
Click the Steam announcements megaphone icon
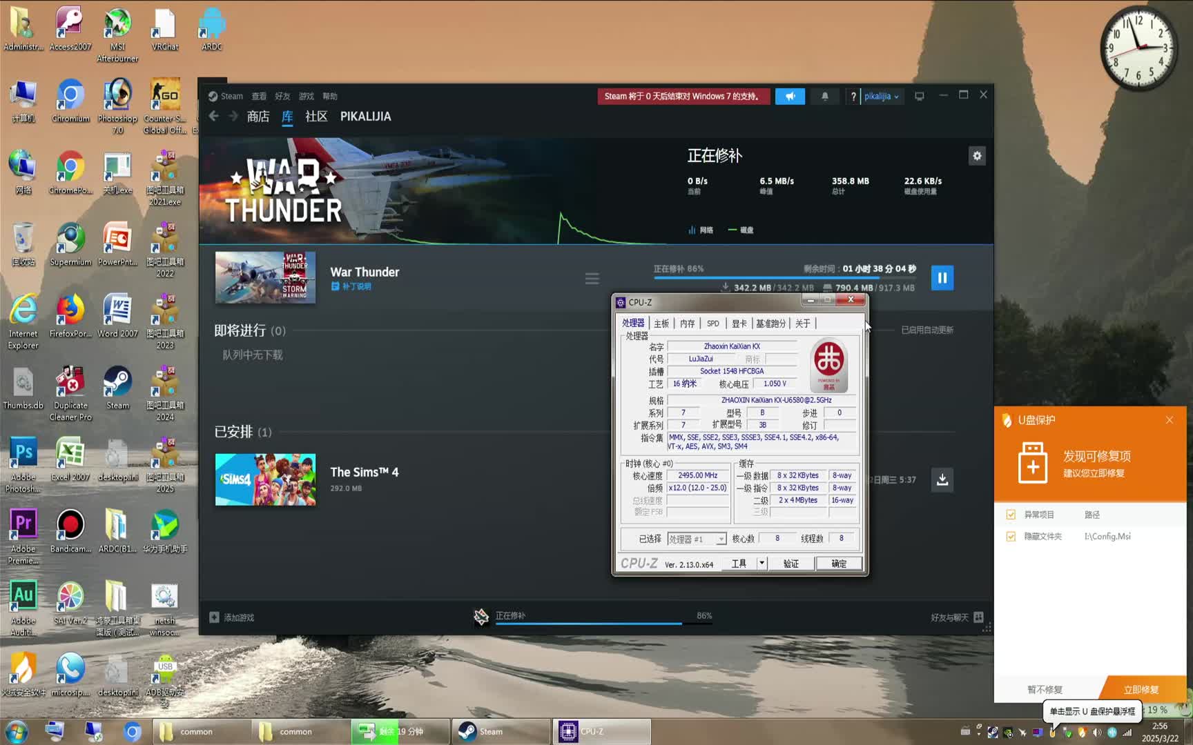pyautogui.click(x=790, y=97)
